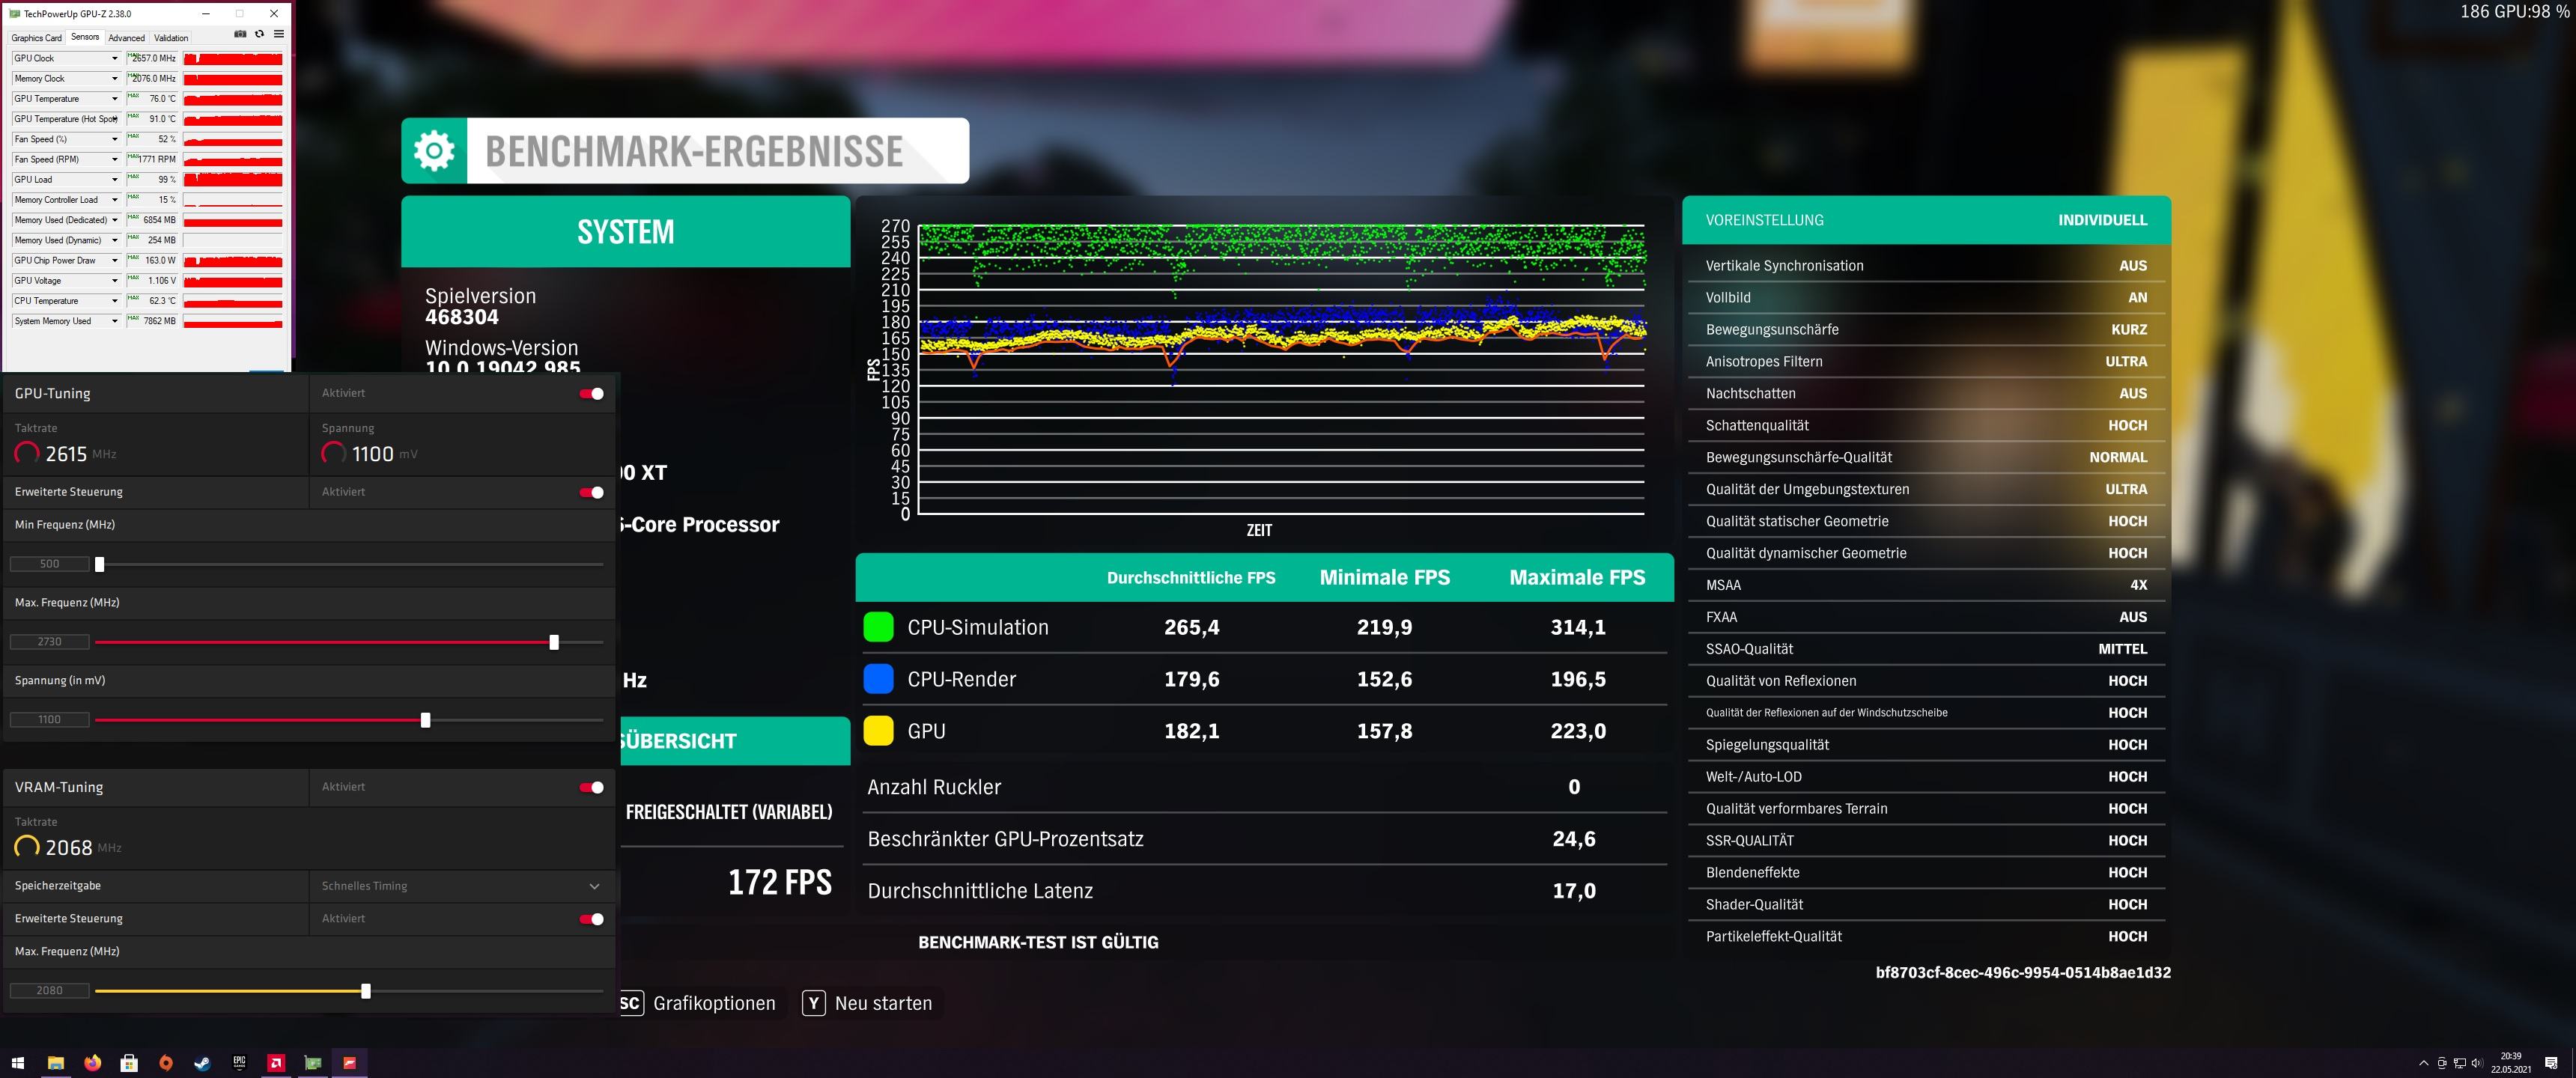Click the Origin taskbar icon
Viewport: 2576px width, 1078px height.
[x=166, y=1063]
